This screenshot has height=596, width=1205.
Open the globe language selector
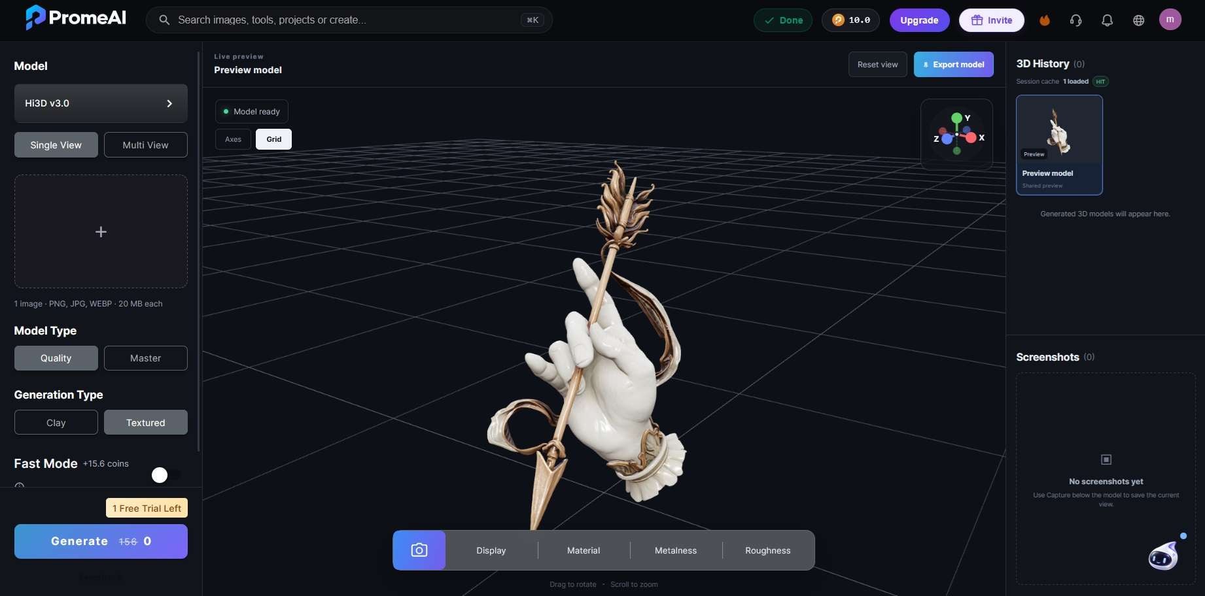coord(1139,20)
